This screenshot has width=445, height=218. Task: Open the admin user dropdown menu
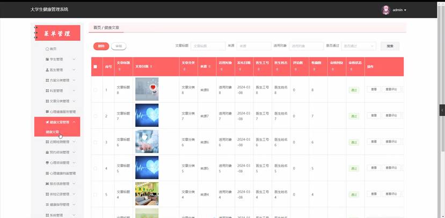(x=399, y=10)
